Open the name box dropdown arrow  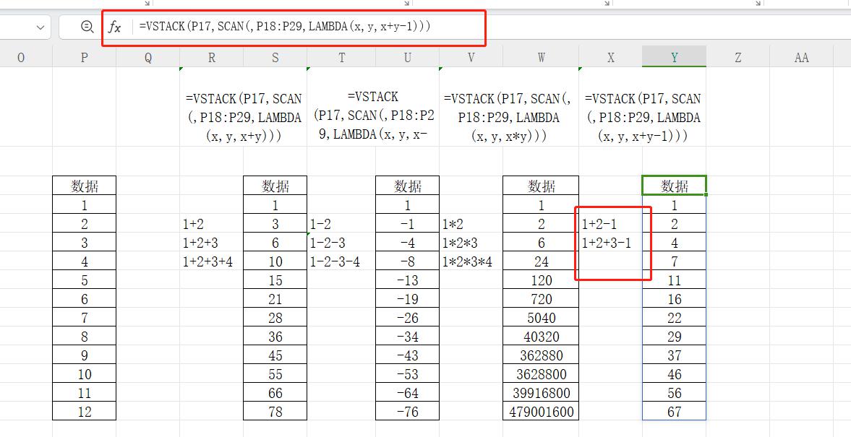(x=40, y=27)
